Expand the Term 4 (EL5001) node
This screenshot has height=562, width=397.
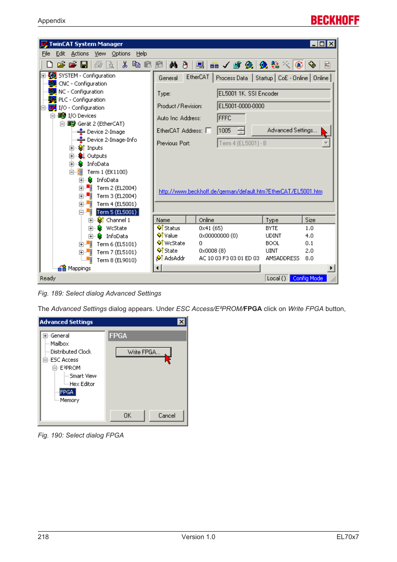point(81,204)
